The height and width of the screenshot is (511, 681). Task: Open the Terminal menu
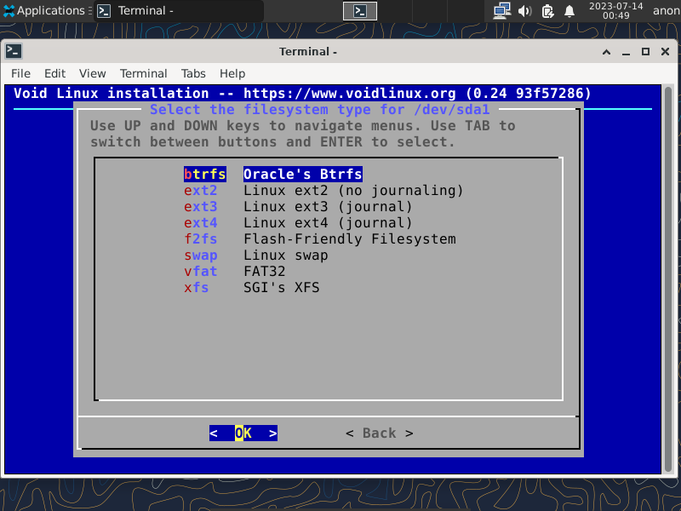tap(143, 73)
